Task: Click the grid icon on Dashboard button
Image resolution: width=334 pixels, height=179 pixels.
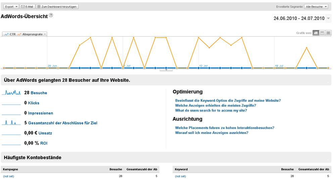Action: pos(39,7)
